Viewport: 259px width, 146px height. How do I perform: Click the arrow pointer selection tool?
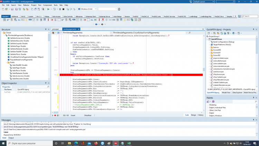(x=239, y=16)
